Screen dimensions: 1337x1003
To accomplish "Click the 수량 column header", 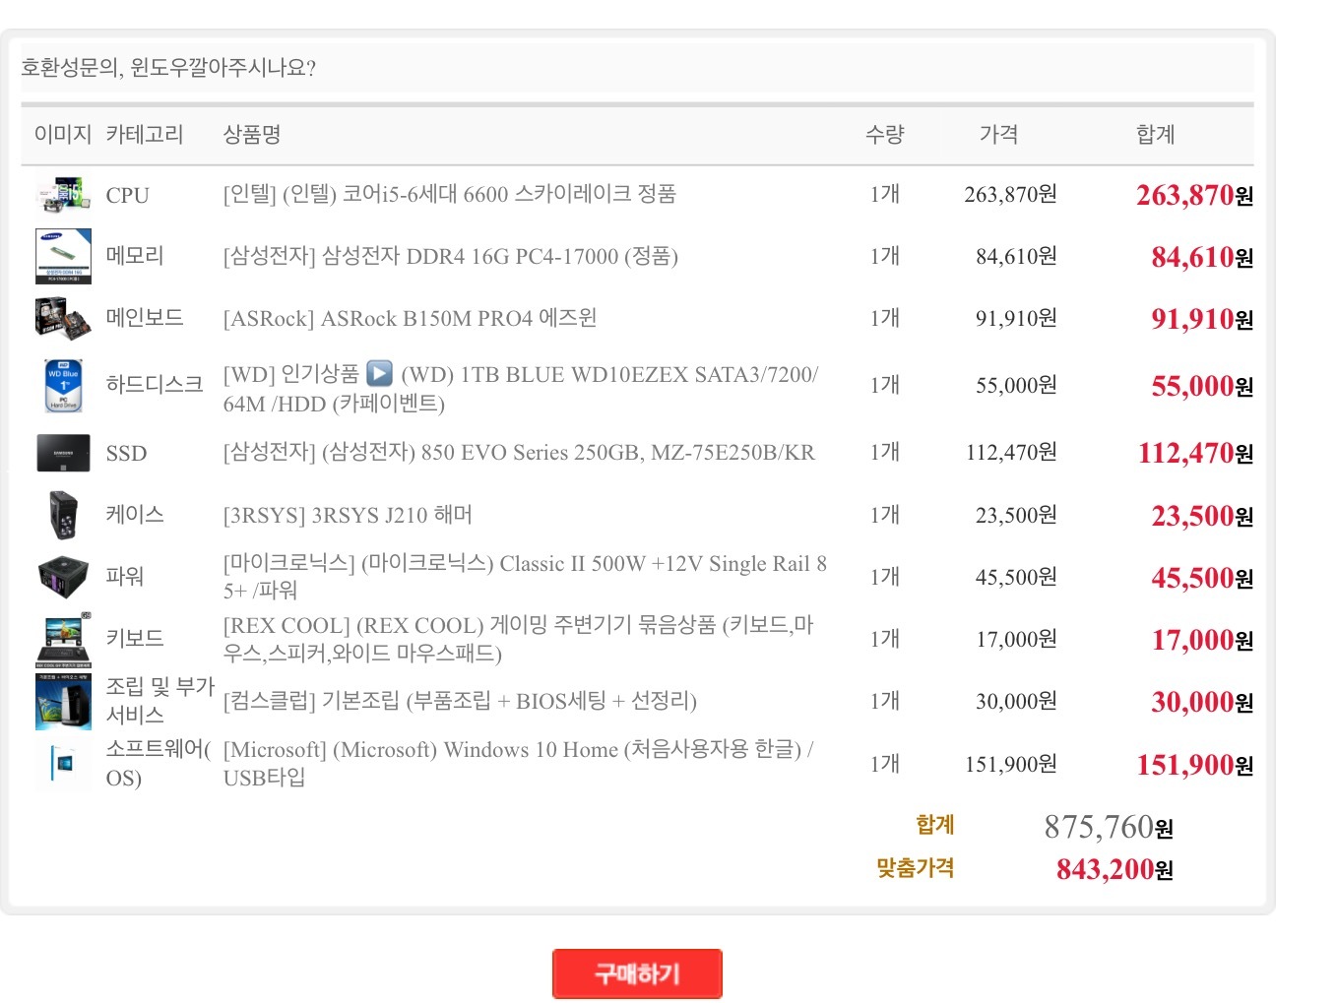I will coord(884,134).
